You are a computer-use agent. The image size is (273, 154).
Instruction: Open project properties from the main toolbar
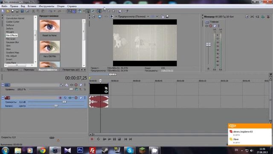pos(27,11)
